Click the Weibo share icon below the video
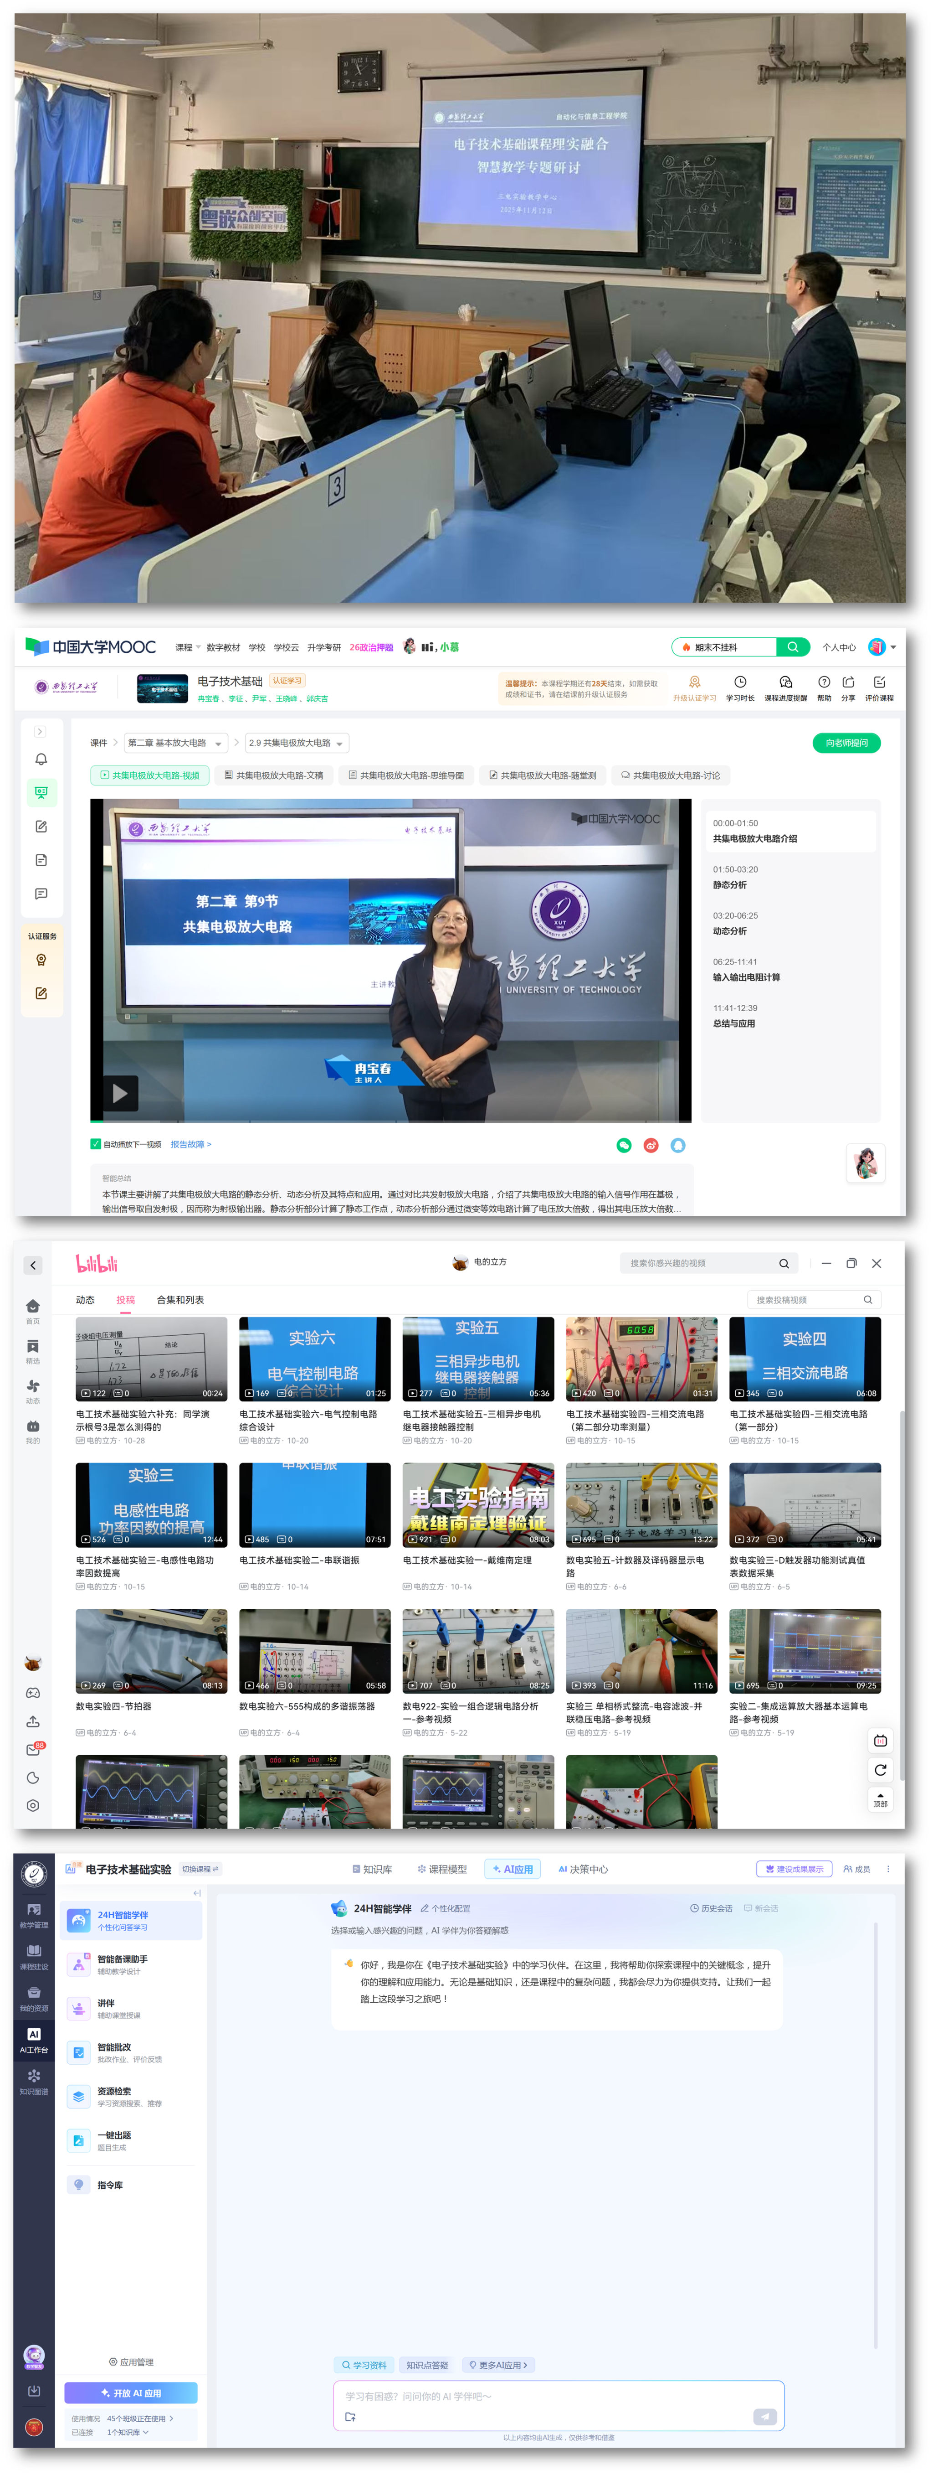 pos(651,1145)
